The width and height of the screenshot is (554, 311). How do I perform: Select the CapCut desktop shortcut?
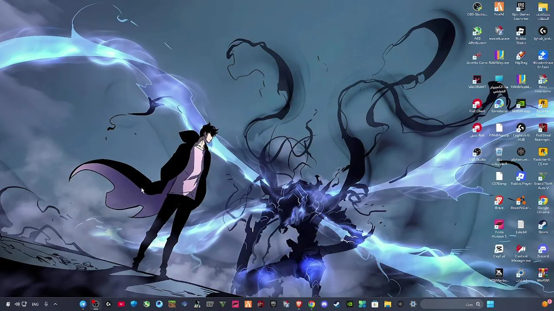[499, 251]
